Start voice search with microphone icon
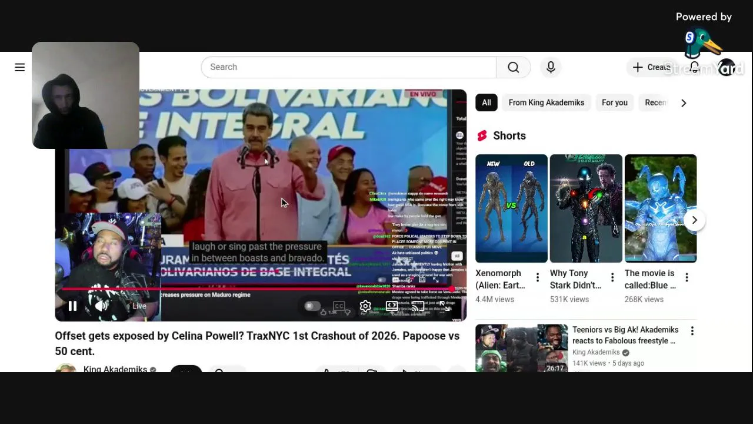 point(551,67)
